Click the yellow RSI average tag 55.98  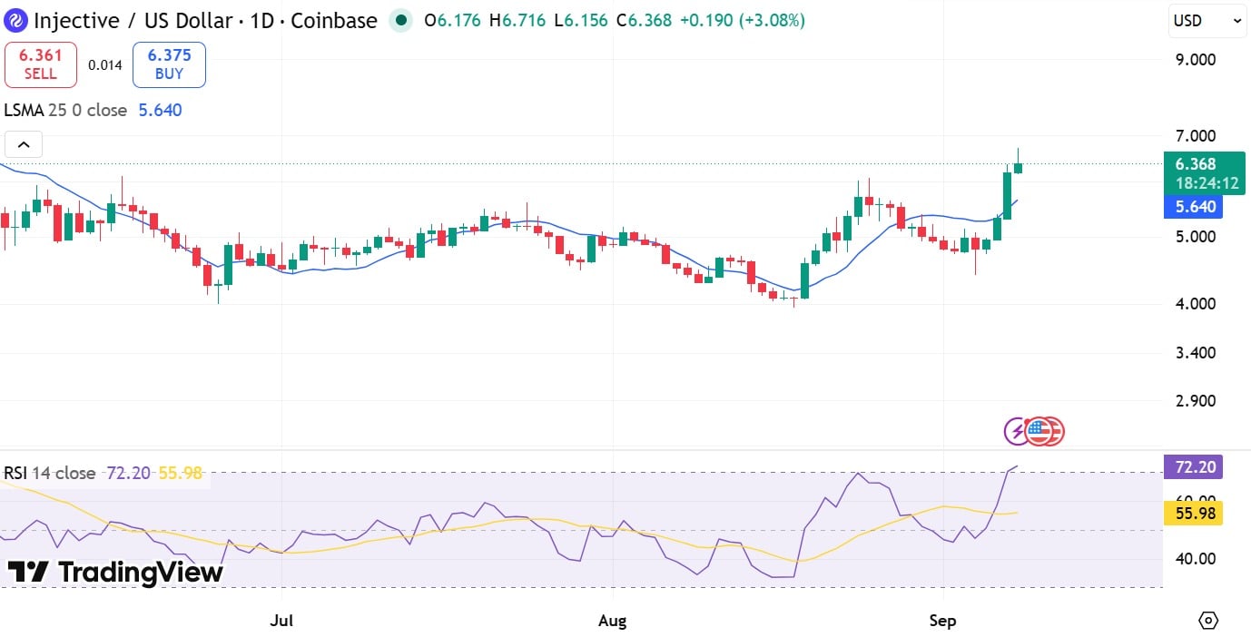tap(1194, 514)
